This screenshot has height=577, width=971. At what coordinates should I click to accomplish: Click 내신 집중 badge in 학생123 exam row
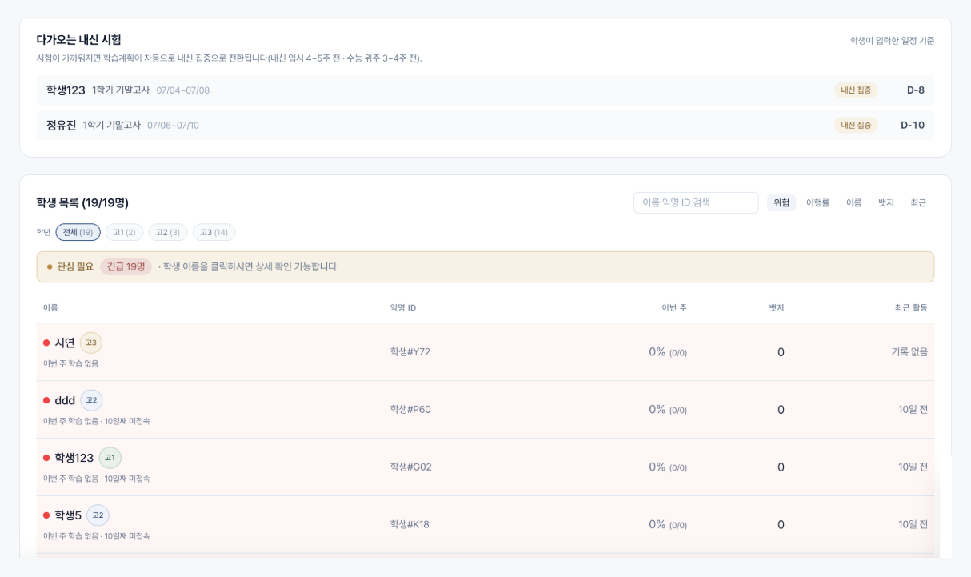856,90
